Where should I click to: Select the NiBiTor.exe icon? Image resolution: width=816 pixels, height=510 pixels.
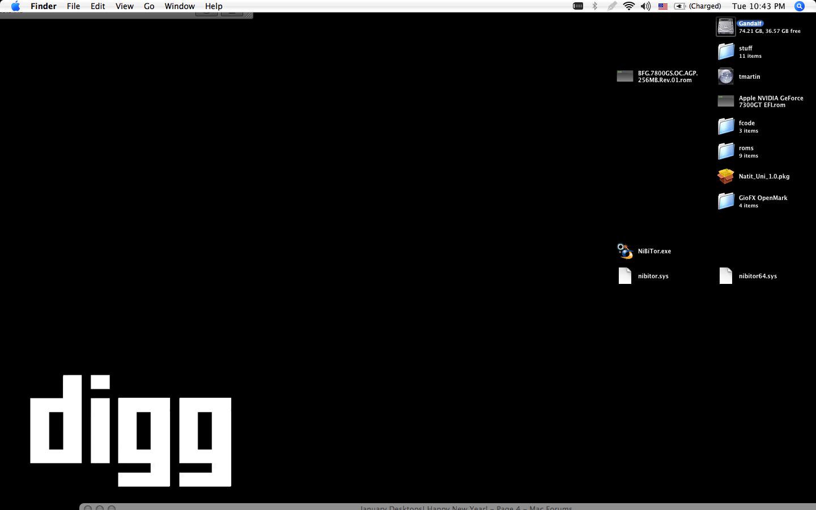[x=625, y=251]
